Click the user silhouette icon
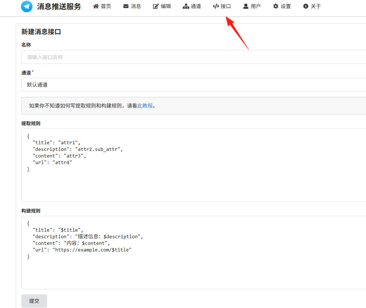Screen dimensions: 366x308 coord(246,6)
